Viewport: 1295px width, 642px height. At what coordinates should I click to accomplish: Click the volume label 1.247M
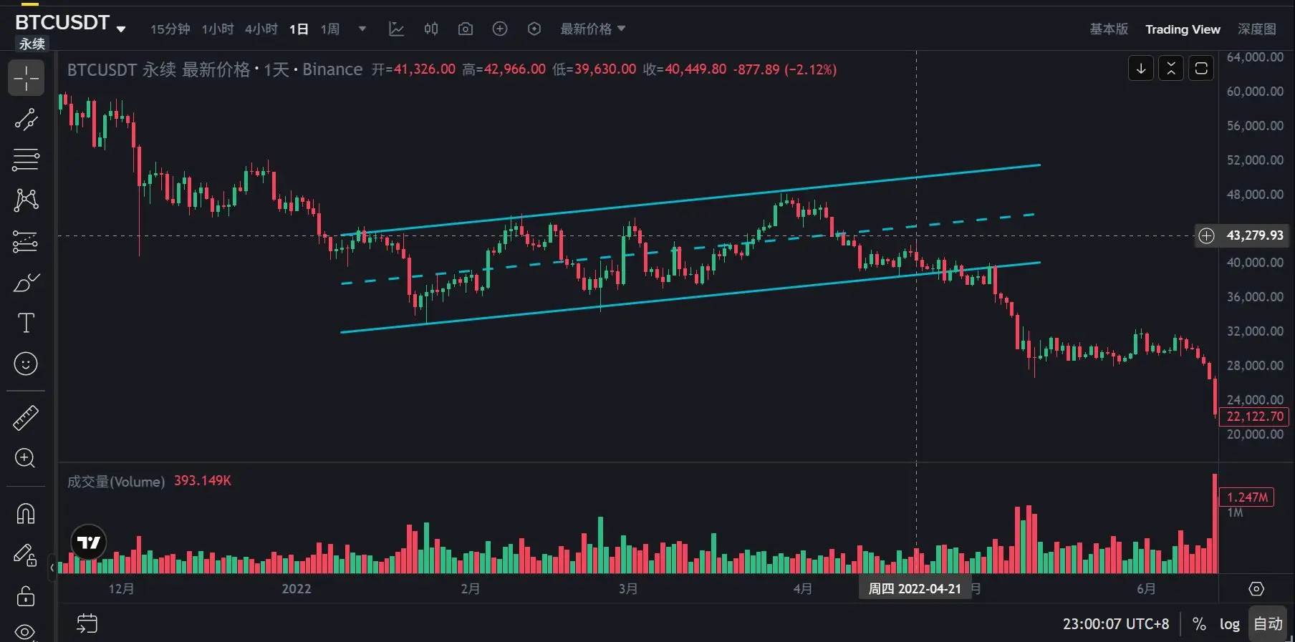tap(1247, 497)
